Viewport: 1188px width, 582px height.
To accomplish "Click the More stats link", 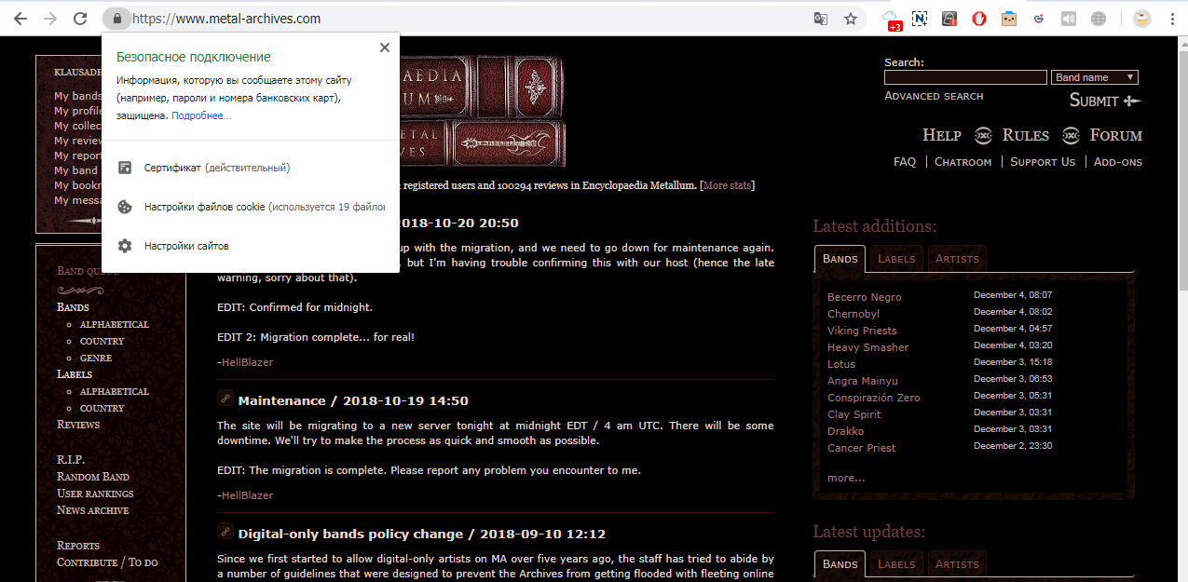I will (728, 185).
